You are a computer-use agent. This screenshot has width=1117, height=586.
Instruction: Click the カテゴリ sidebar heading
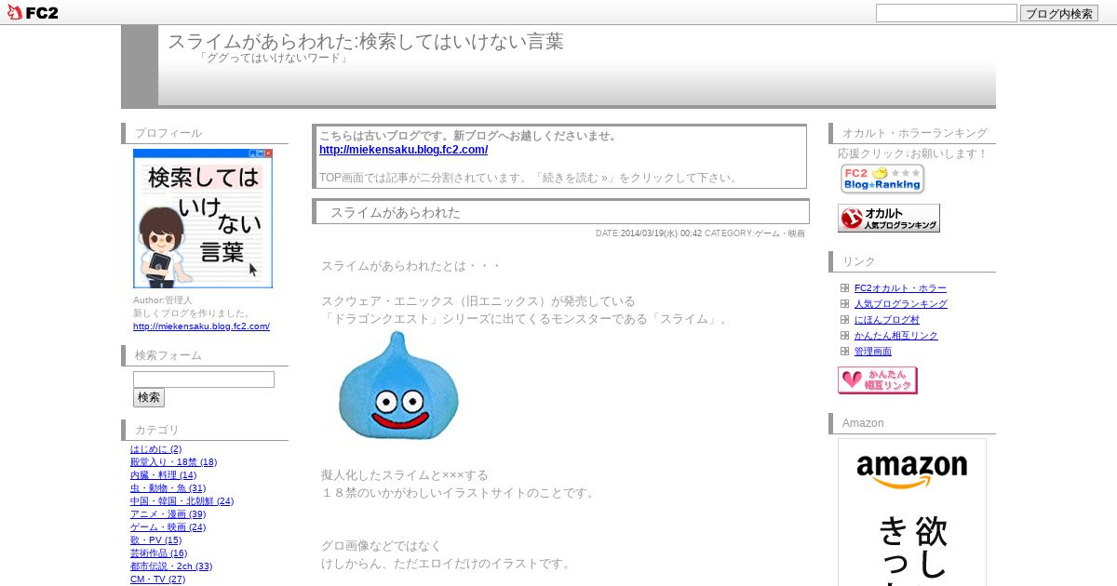pyautogui.click(x=157, y=430)
